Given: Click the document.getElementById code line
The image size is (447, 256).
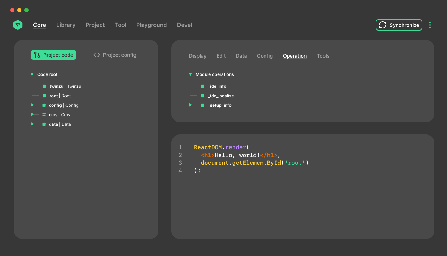Looking at the screenshot, I should (x=255, y=163).
